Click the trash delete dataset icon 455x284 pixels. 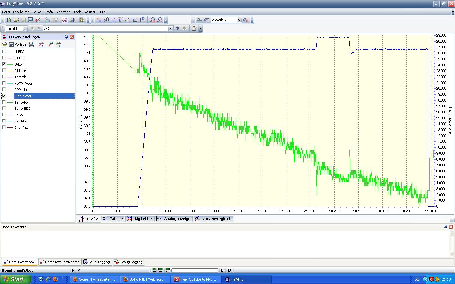pos(194,28)
